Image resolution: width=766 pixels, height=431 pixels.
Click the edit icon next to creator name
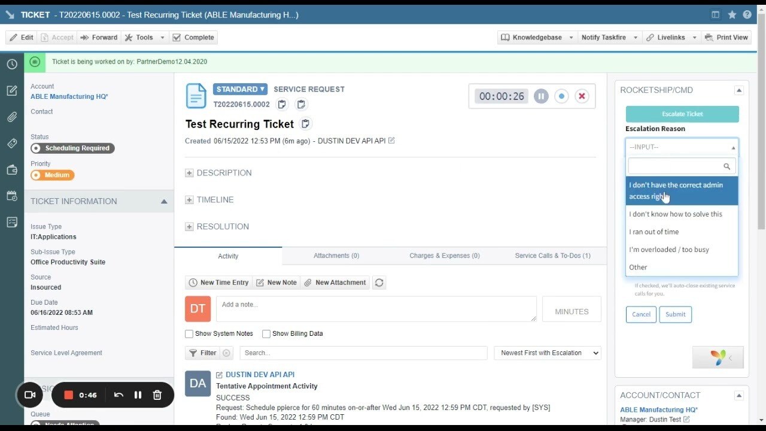pos(391,141)
